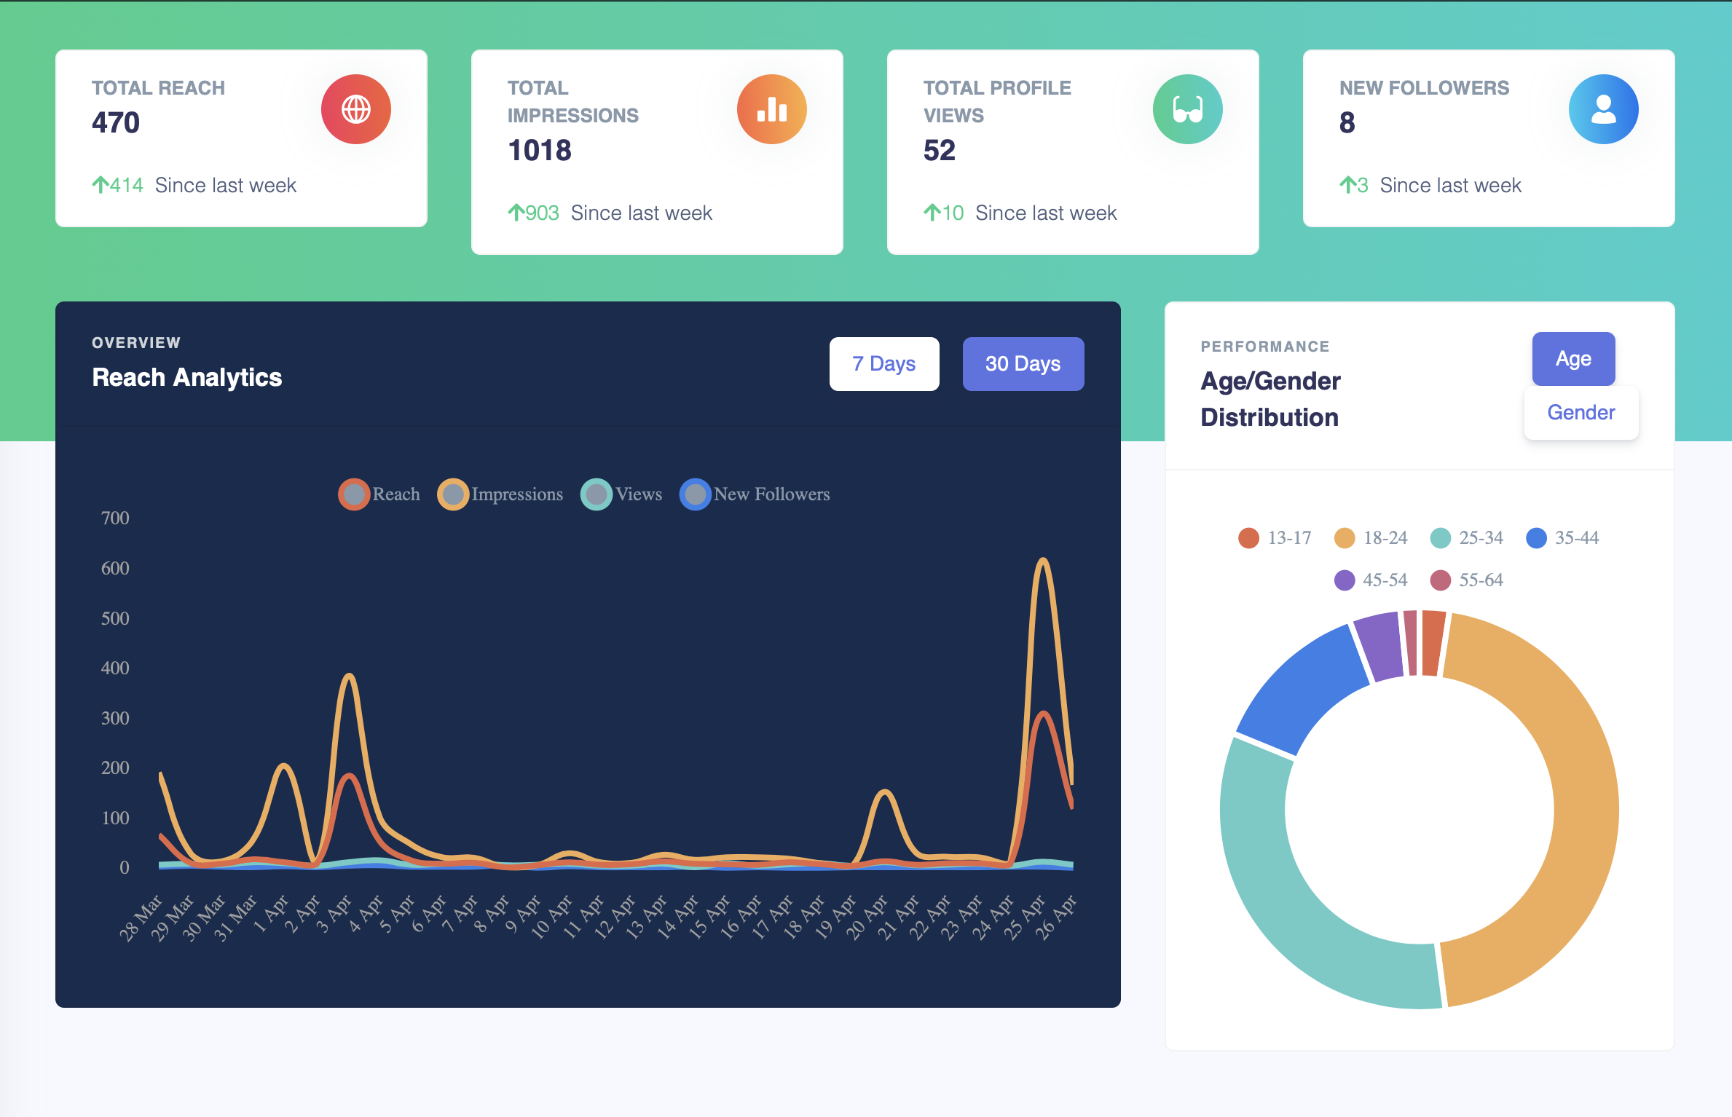Click the 18-24 legend color dot

[1345, 538]
